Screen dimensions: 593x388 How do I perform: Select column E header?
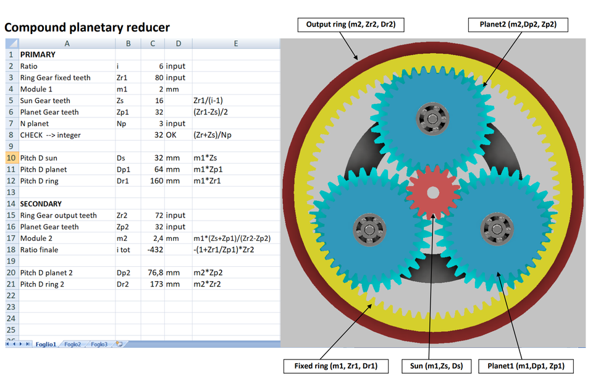coord(236,43)
